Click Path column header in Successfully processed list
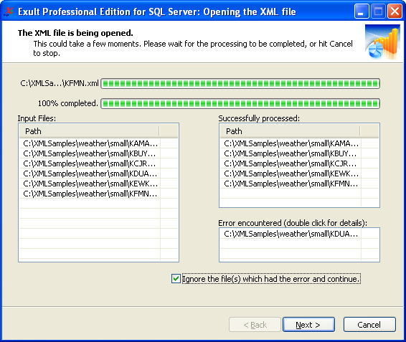406x342 pixels. (291, 131)
